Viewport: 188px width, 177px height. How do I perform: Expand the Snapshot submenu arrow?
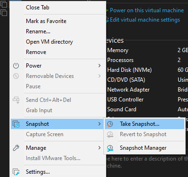[x=99, y=124]
